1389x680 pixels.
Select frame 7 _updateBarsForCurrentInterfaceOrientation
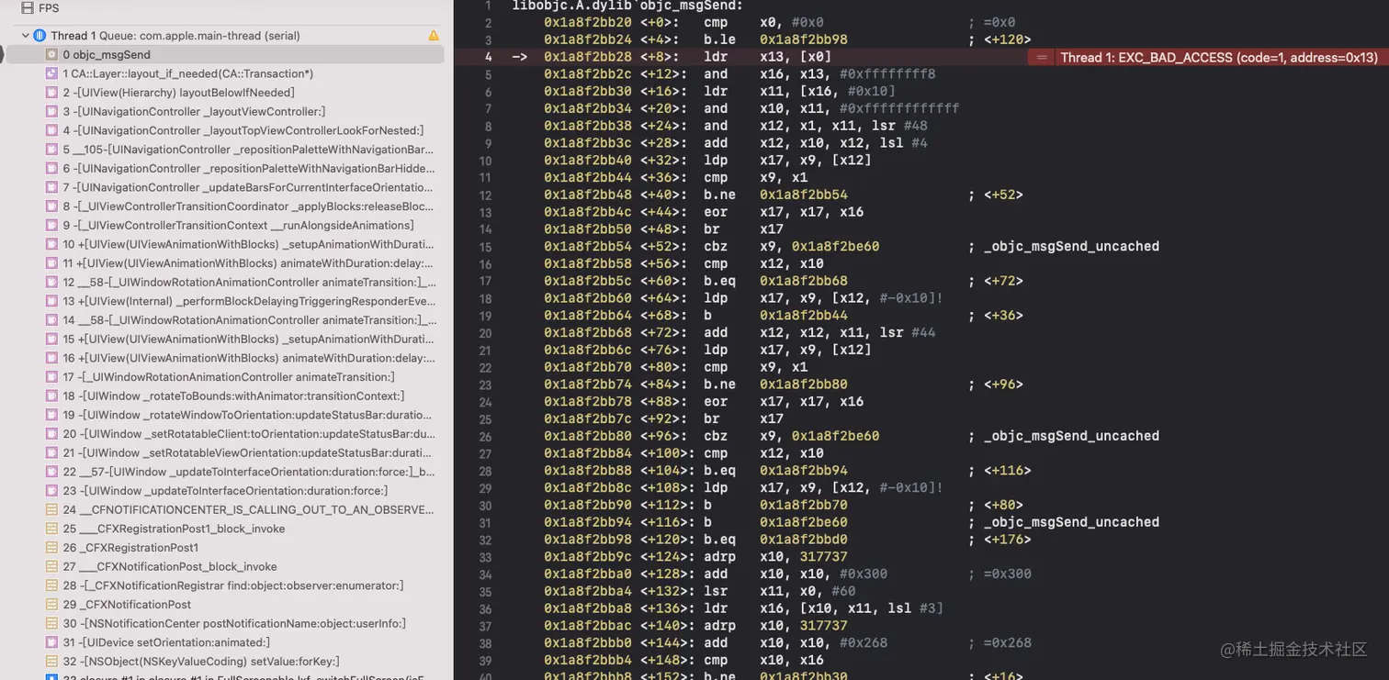pos(226,187)
